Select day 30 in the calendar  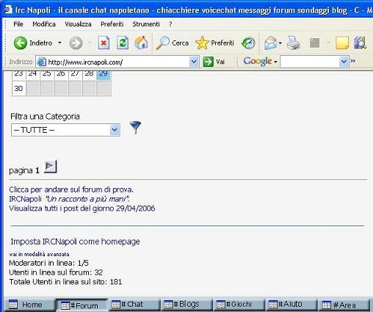point(19,88)
